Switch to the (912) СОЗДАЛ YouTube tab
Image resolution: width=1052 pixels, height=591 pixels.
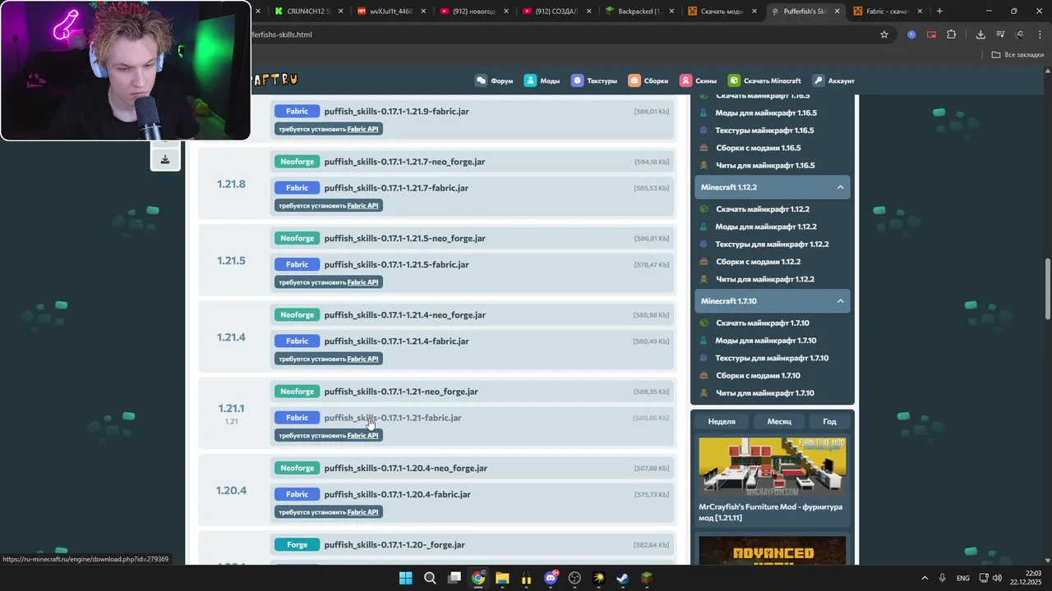[556, 11]
